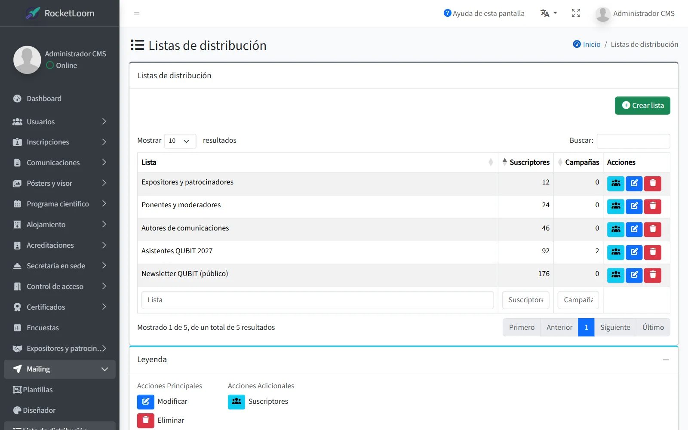Image resolution: width=688 pixels, height=430 pixels.
Task: Edit the Expositores y patrocinadores list
Action: (x=634, y=184)
